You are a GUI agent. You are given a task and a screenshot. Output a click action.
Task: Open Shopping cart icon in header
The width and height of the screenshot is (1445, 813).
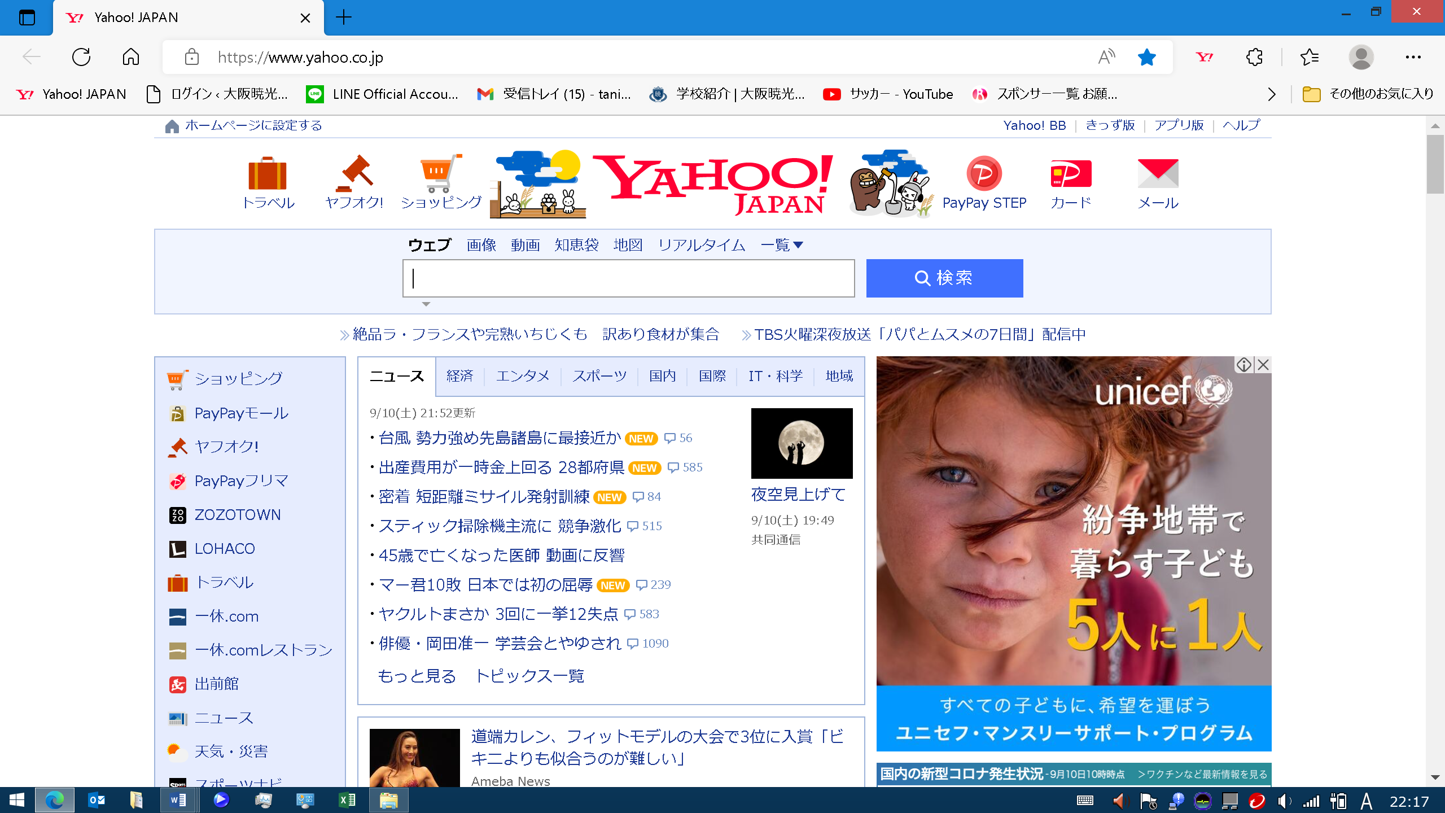[441, 173]
